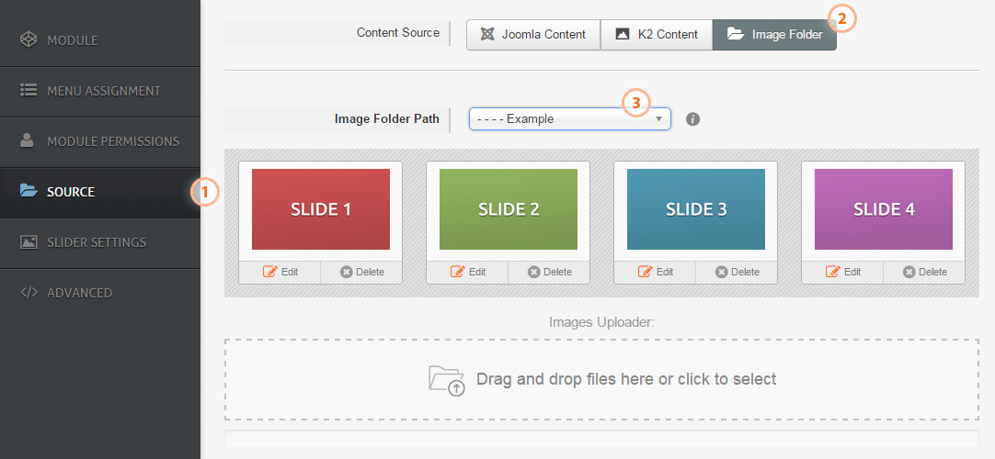Screen dimensions: 995x459
Task: Select the Slide 2 green thumbnail
Action: [x=509, y=209]
